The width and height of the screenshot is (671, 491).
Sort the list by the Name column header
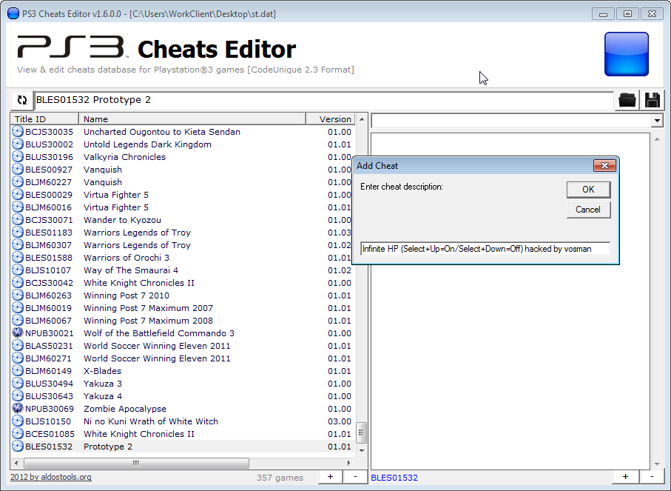click(x=192, y=118)
